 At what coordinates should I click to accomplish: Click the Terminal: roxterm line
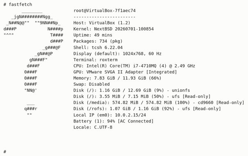point(96,60)
